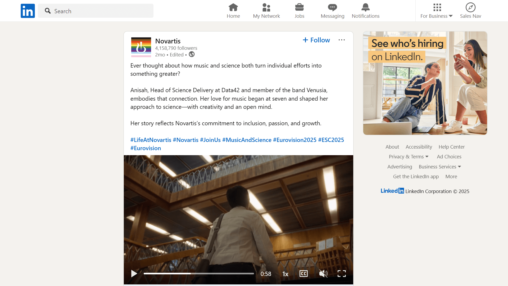This screenshot has height=286, width=508.
Task: Follow the Novartis page
Action: coord(316,40)
